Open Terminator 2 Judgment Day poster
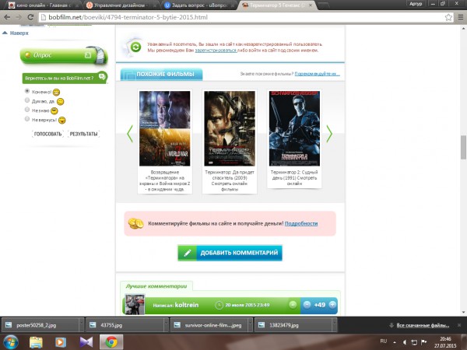The image size is (467, 350). coord(294,128)
